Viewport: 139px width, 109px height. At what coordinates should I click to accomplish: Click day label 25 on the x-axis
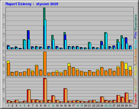[106, 106]
